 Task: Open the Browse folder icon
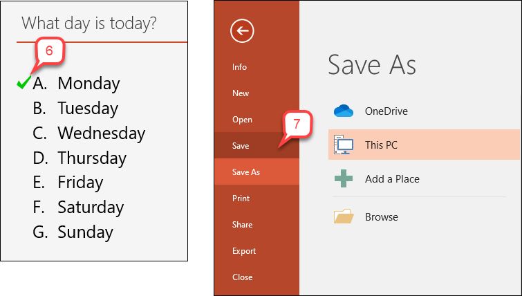coord(343,216)
